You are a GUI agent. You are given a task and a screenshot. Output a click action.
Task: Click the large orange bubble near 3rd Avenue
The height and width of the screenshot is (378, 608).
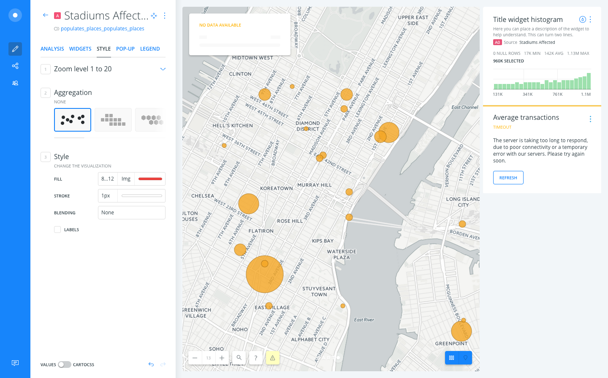point(265,274)
